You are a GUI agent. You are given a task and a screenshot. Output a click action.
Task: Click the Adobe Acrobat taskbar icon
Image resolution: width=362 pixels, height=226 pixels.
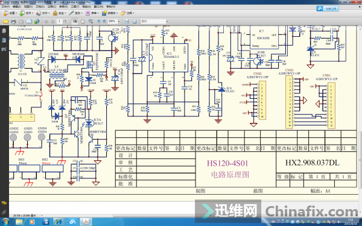86,222
